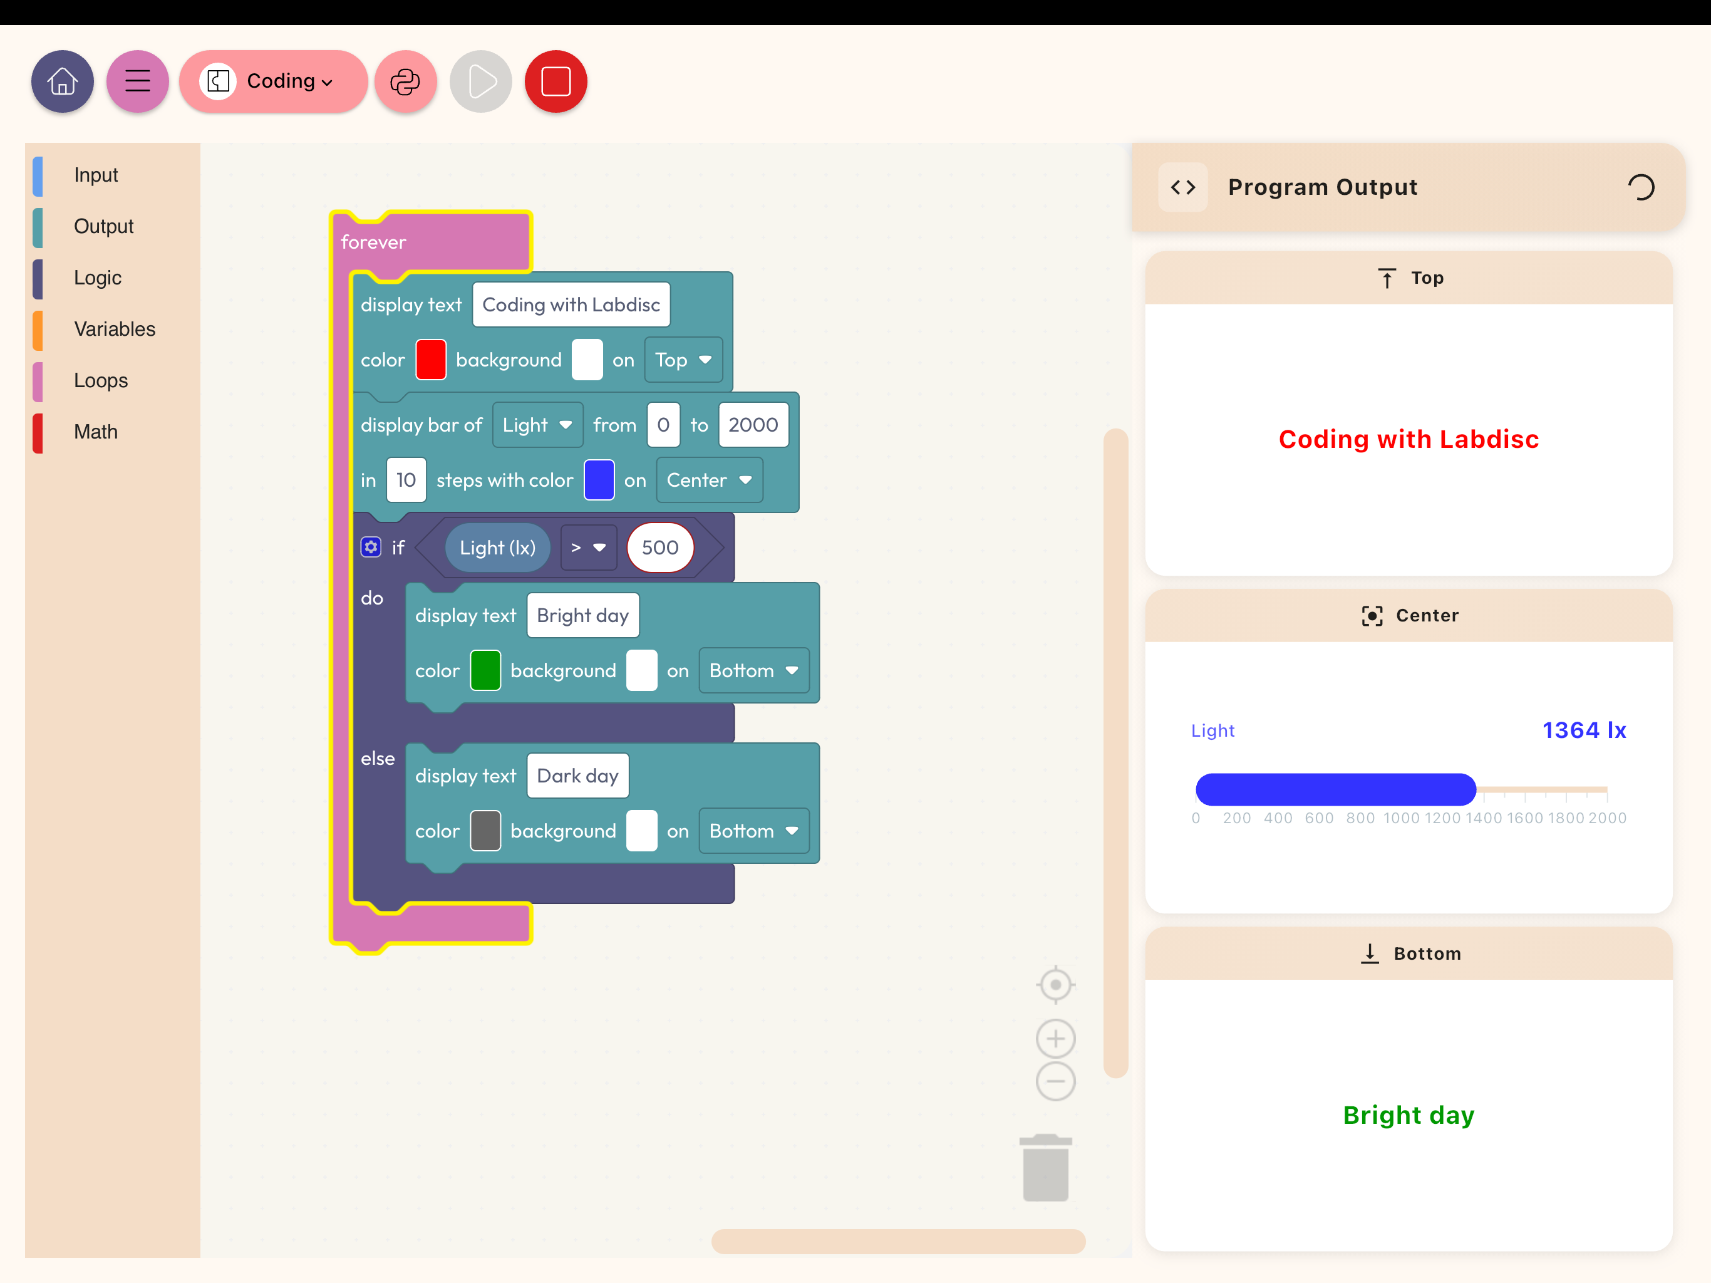The height and width of the screenshot is (1283, 1711).
Task: Click the '1364 lx' reading
Action: pos(1584,730)
